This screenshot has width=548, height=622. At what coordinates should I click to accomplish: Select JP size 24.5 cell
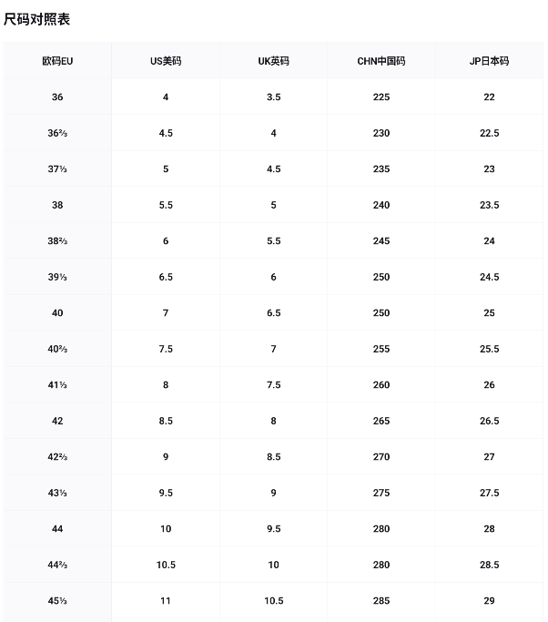pyautogui.click(x=489, y=277)
